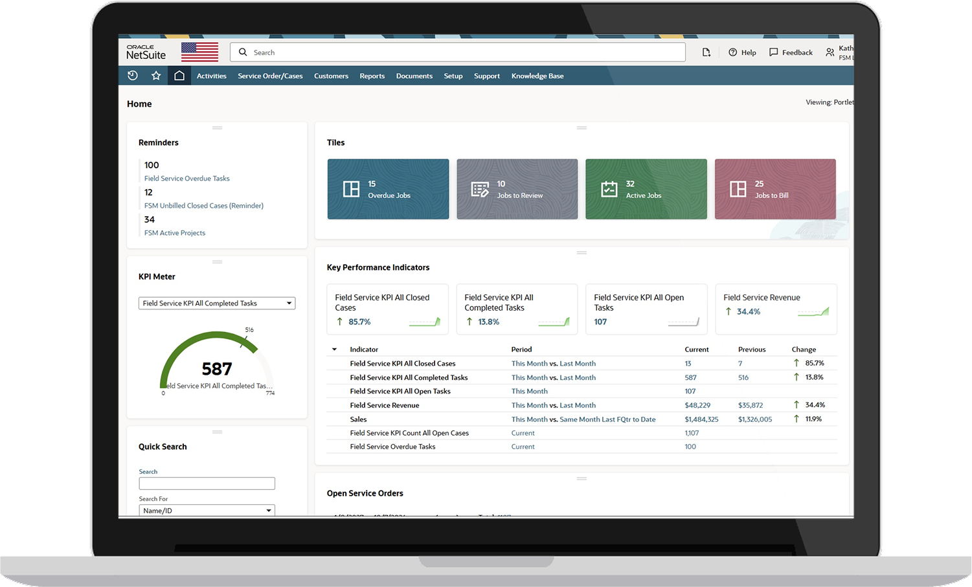Click the quick-add new document icon
The width and height of the screenshot is (972, 587).
coord(706,52)
